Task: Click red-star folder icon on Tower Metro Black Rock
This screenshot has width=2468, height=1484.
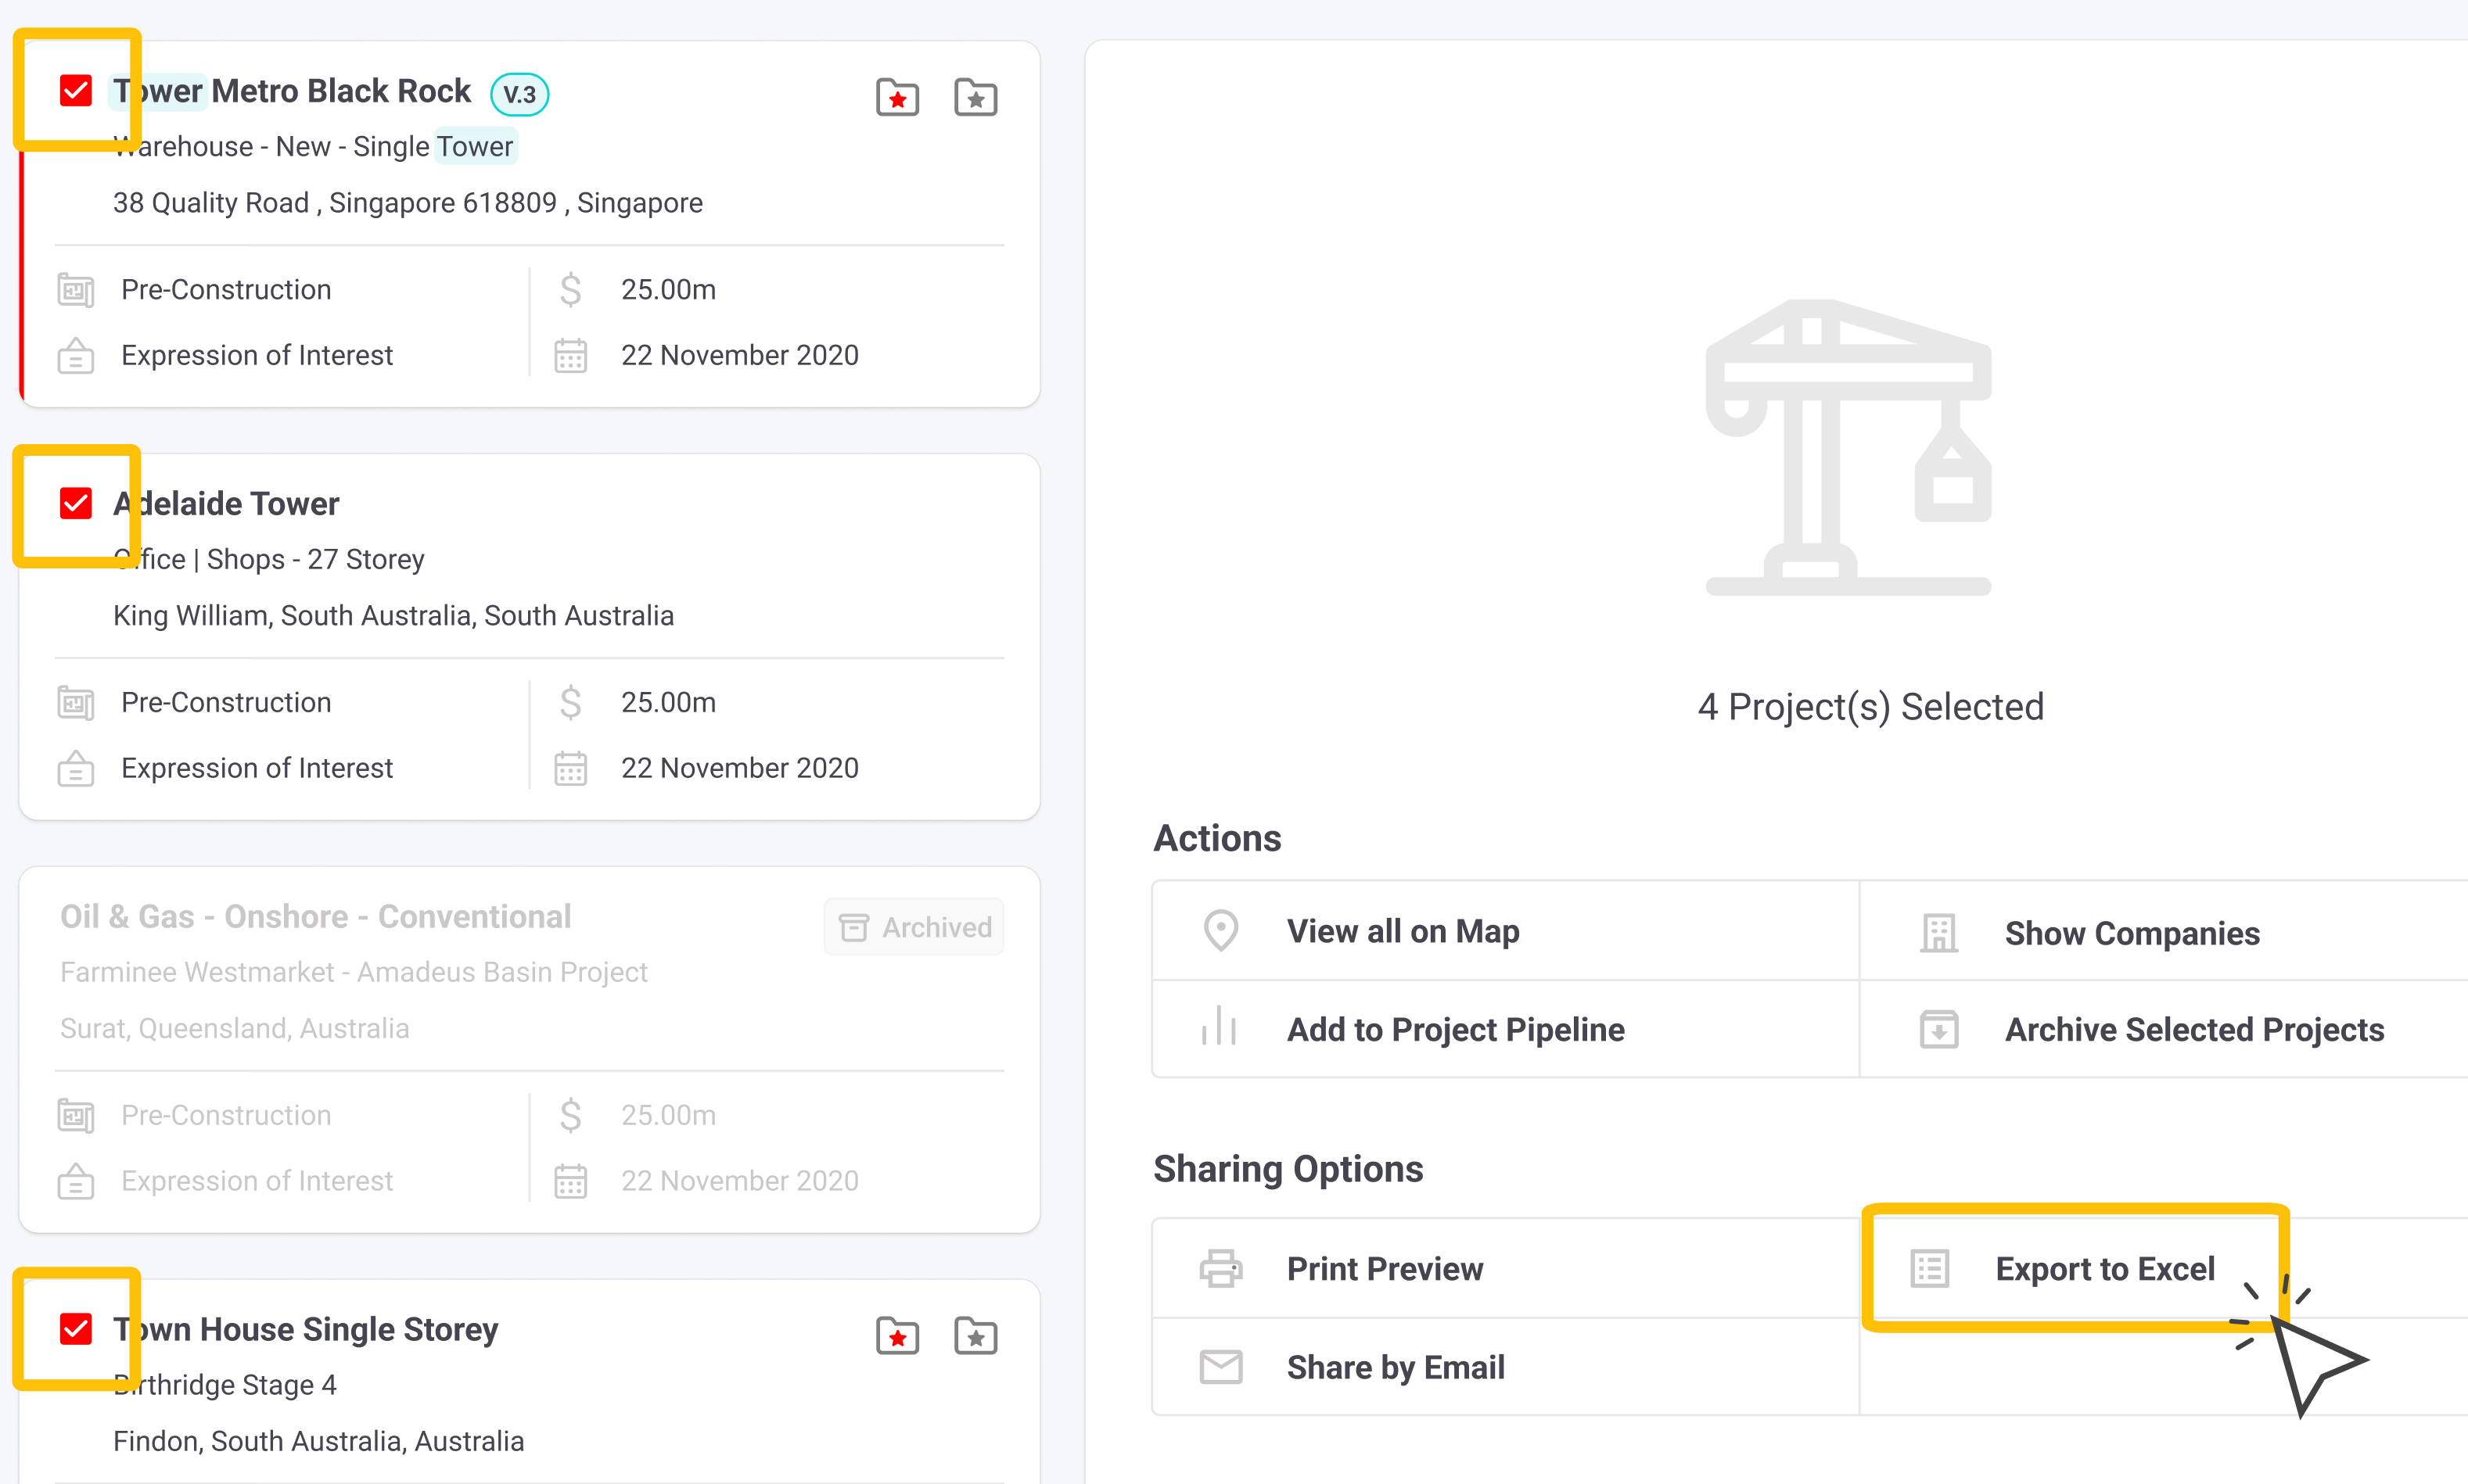Action: [x=897, y=97]
